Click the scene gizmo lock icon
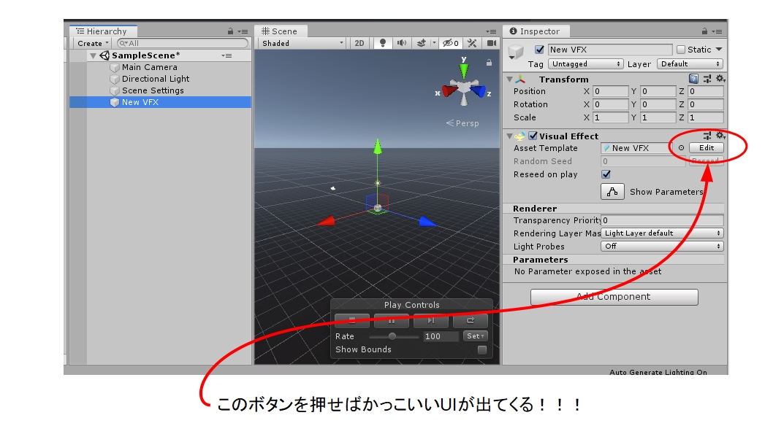 pyautogui.click(x=489, y=63)
